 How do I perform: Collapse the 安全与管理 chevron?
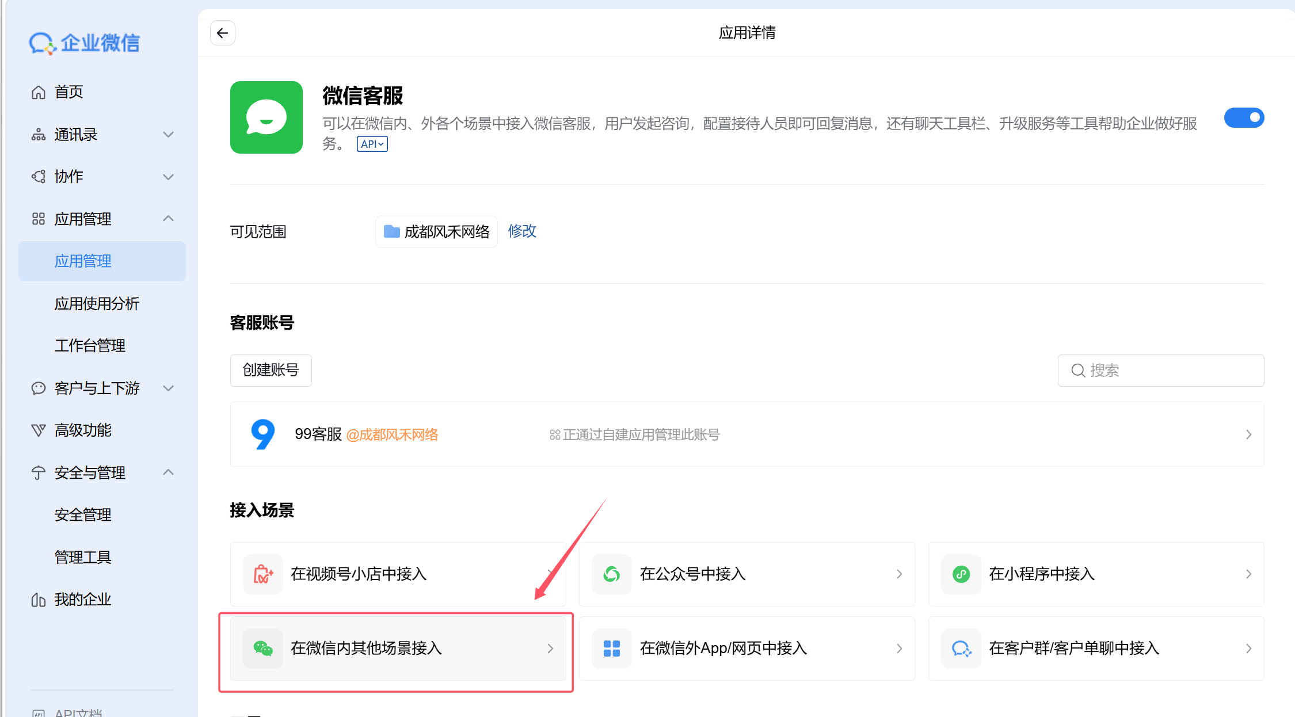[x=168, y=472]
